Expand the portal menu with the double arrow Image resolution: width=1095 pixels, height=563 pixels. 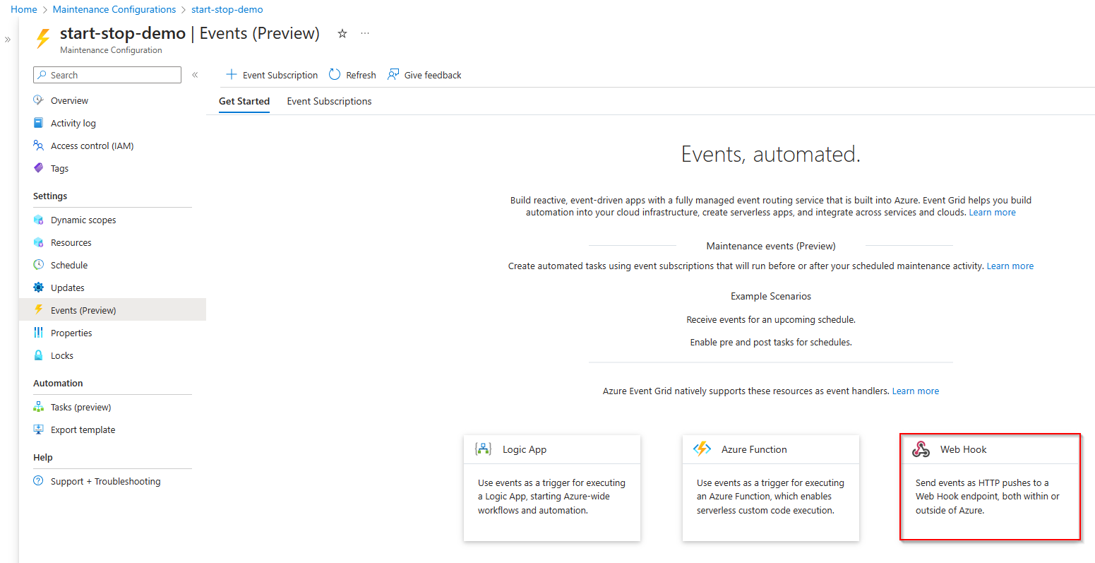point(8,40)
